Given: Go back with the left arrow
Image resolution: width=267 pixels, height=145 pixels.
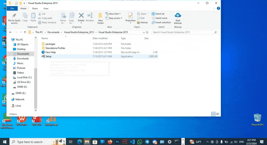Looking at the screenshot, I should pyautogui.click(x=11, y=32).
